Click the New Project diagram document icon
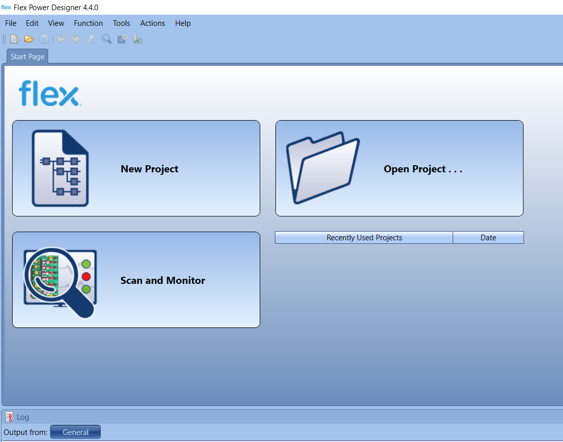The image size is (563, 442). point(60,168)
